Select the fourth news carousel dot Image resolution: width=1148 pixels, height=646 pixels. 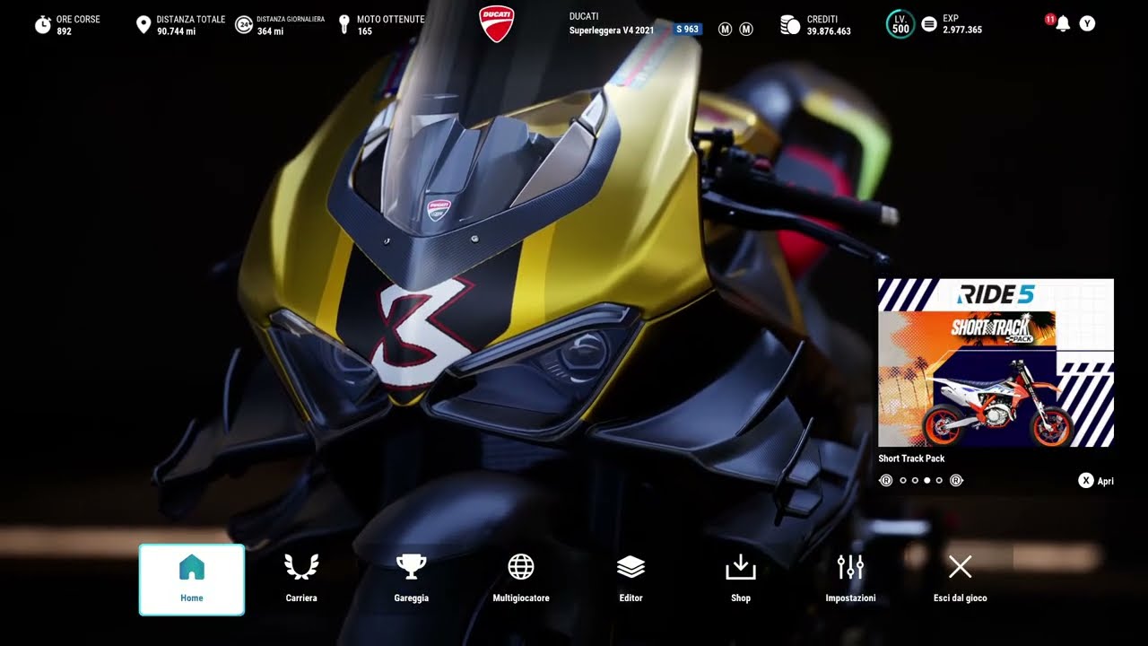click(x=940, y=481)
